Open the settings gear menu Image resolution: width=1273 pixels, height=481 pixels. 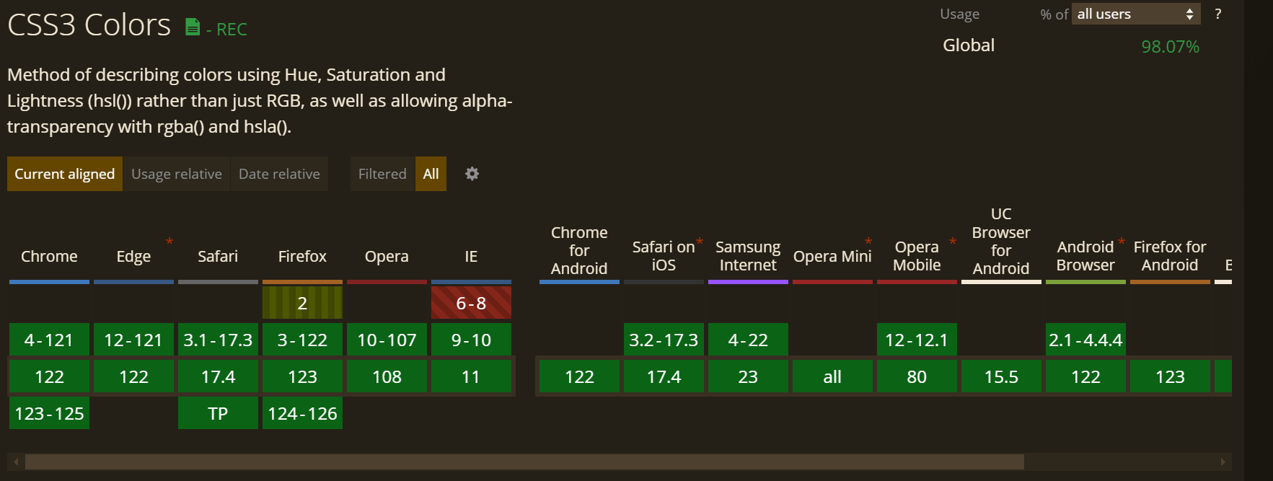(472, 174)
